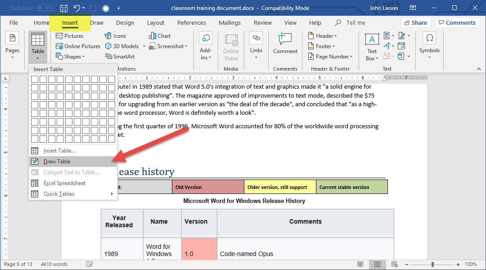The height and width of the screenshot is (270, 486).
Task: Open the Pictures insert tool
Action: (x=70, y=36)
